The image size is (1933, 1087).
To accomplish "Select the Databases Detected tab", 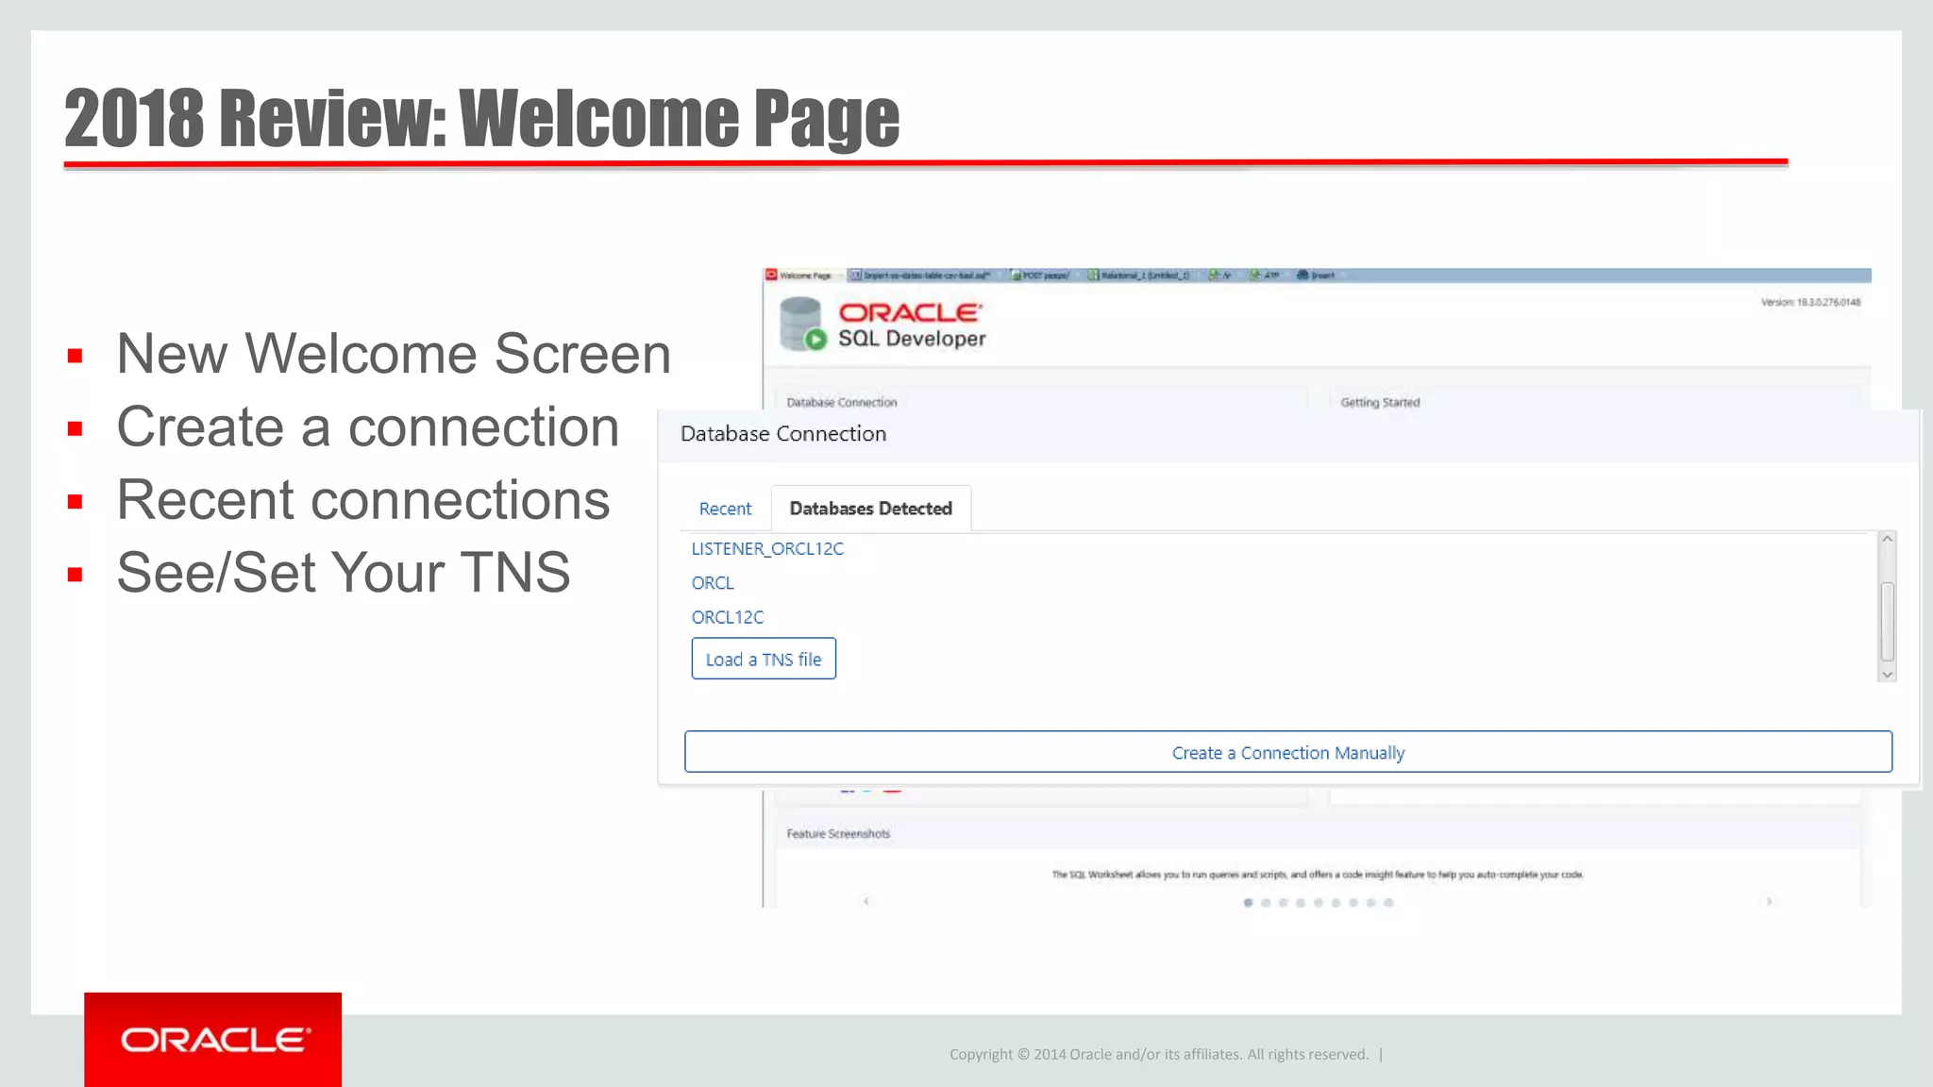I will [870, 509].
